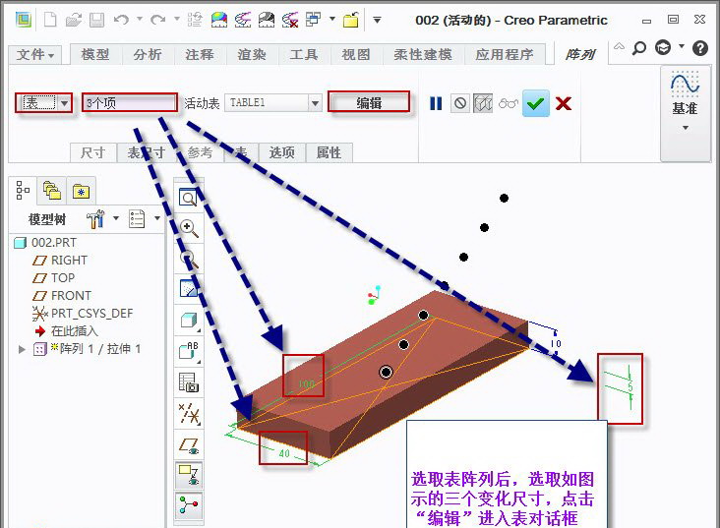Toggle the unattached preview box icon
The width and height of the screenshot is (720, 528).
483,103
